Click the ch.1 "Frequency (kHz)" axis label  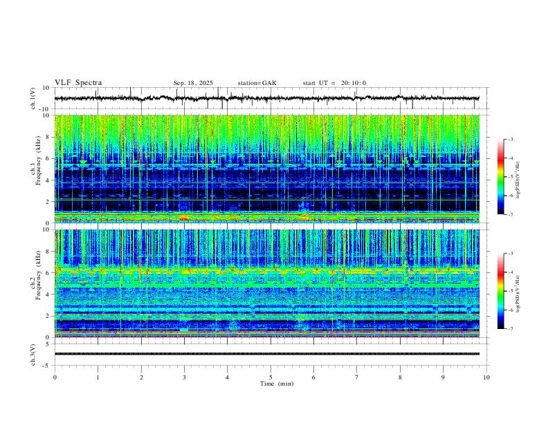[37, 161]
